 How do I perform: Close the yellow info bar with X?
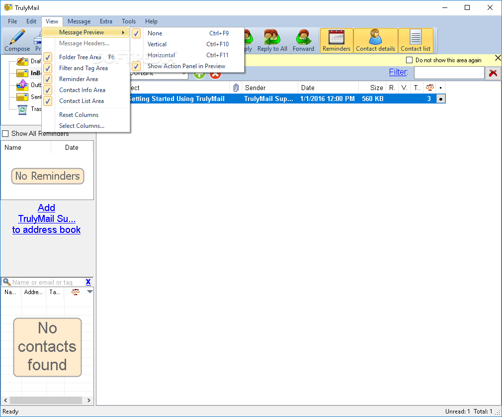(x=498, y=58)
